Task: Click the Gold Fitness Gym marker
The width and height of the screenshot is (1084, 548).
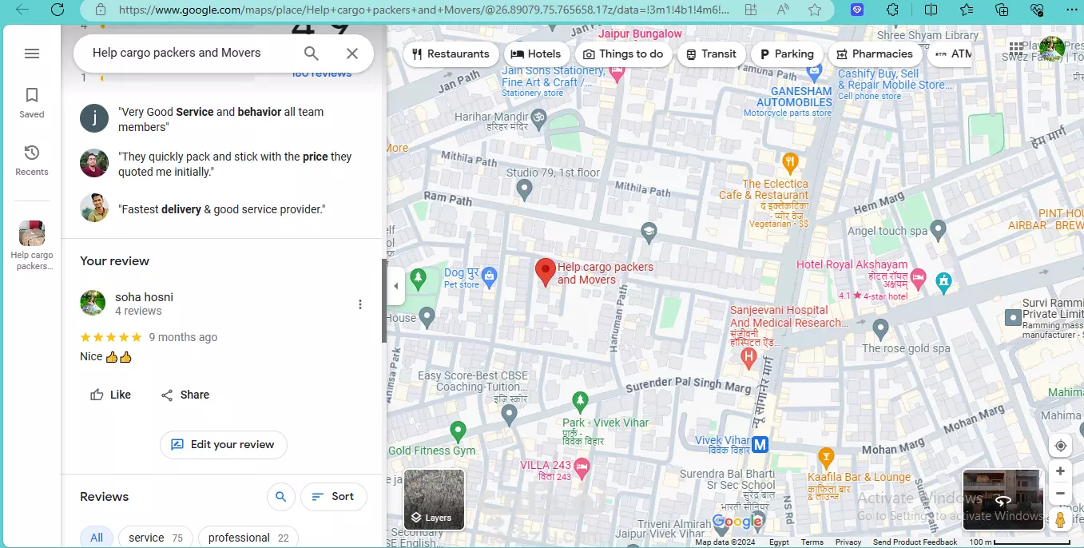Action: [x=458, y=432]
